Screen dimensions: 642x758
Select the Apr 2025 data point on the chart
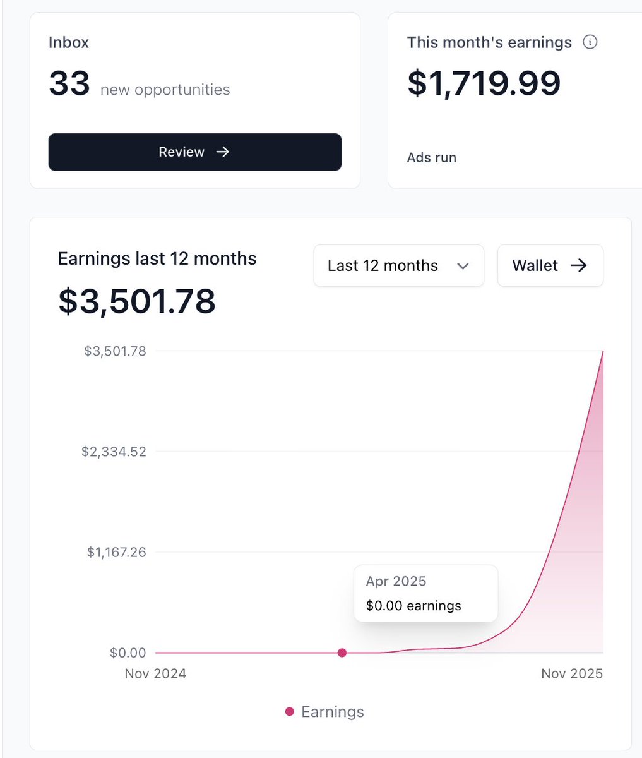(x=342, y=653)
